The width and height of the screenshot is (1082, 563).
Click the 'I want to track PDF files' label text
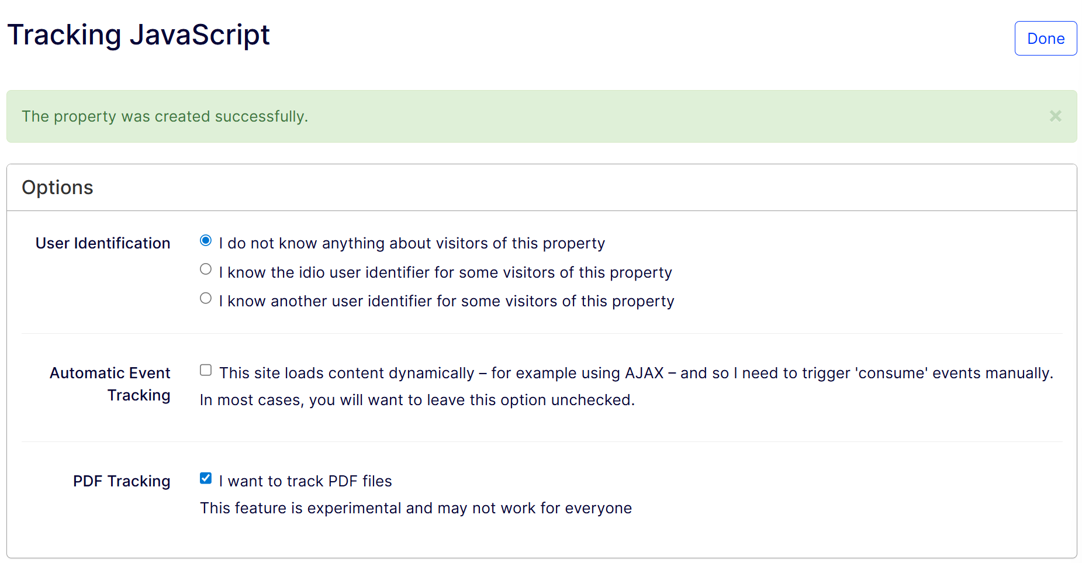point(305,481)
